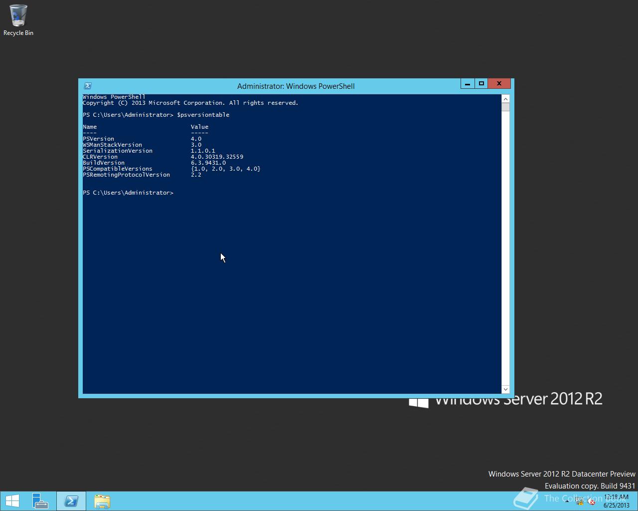Click the WSManStackVersion row name
Viewport: 638px width, 511px height.
(113, 145)
